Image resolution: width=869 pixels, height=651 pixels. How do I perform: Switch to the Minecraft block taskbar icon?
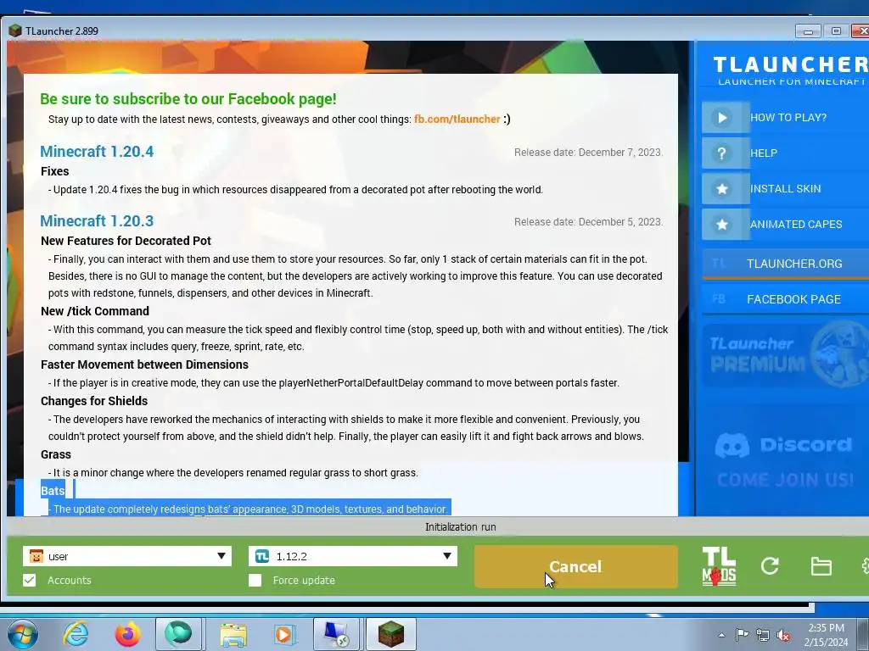point(390,634)
